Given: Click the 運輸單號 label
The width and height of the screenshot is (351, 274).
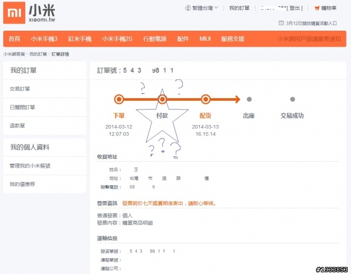Looking at the screenshot, I should pos(111,260).
